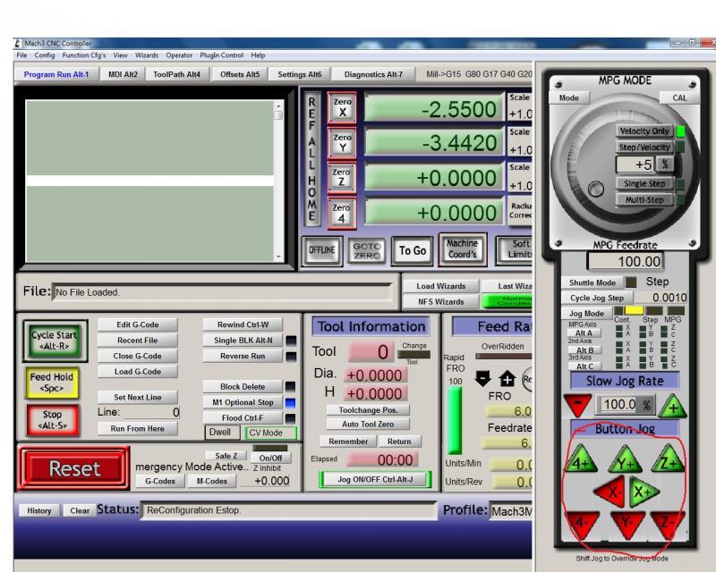
Task: Increase slow jog rate with green plus
Action: click(672, 405)
